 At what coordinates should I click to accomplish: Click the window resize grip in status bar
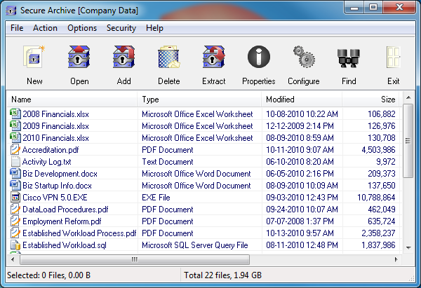[411, 278]
